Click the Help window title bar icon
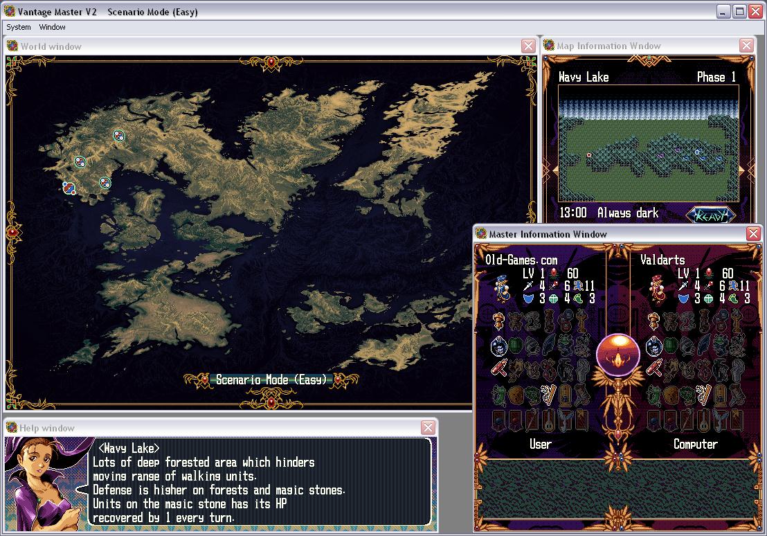767x536 pixels. tap(12, 427)
